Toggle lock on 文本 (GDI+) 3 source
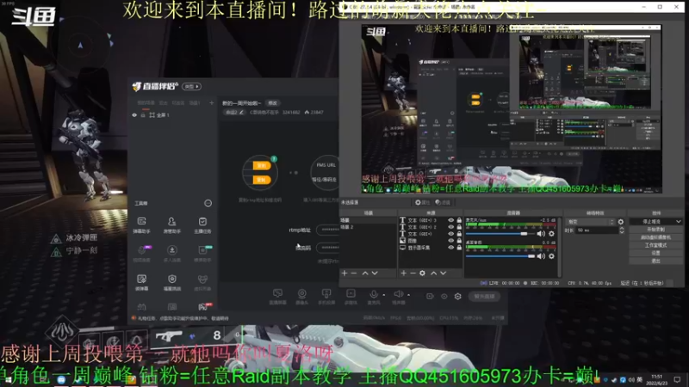Image resolution: width=689 pixels, height=387 pixels. point(459,220)
